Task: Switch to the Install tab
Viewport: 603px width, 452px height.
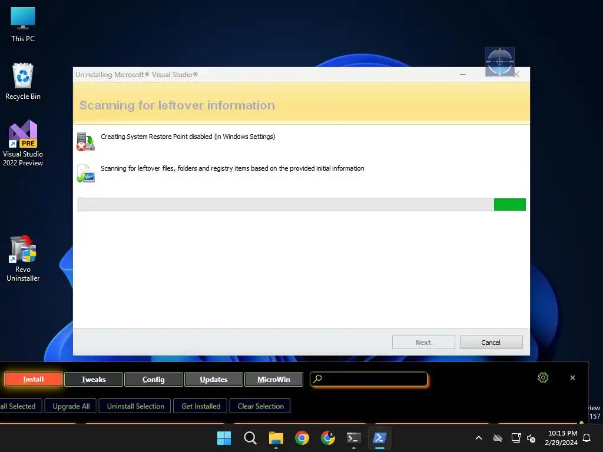Action: click(34, 379)
